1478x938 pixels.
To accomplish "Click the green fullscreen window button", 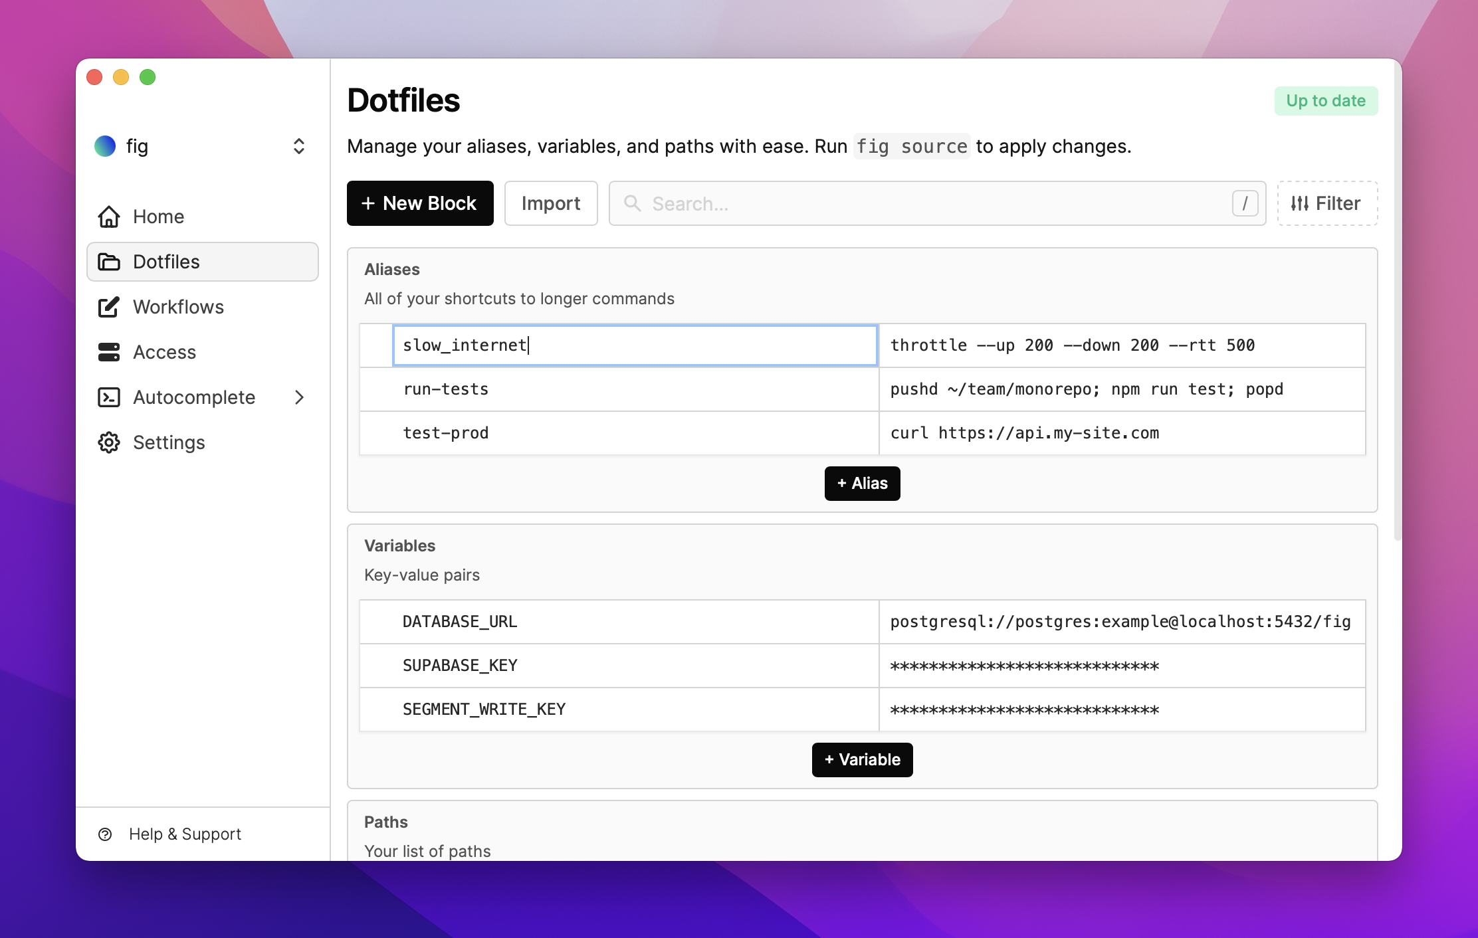I will coord(148,77).
